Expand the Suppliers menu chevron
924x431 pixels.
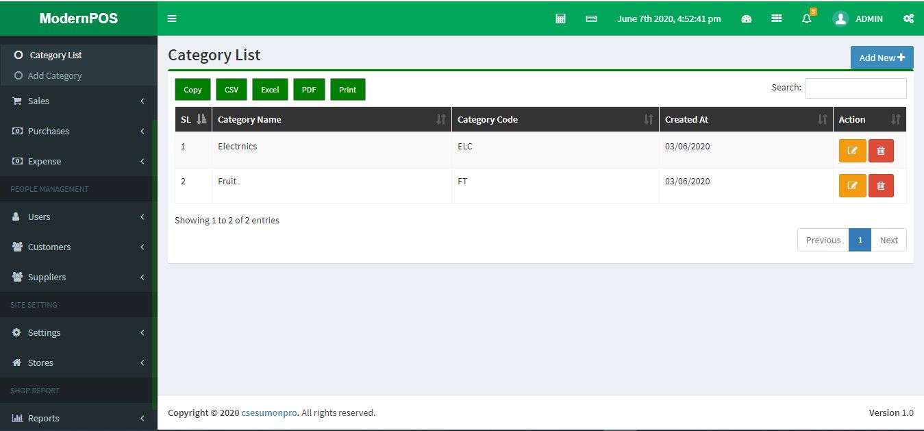[x=142, y=277]
